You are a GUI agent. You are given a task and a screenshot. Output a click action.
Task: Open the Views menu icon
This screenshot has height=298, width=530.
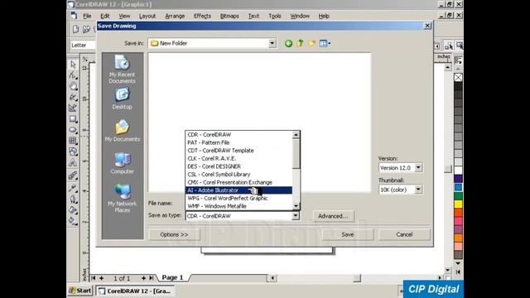tap(325, 43)
